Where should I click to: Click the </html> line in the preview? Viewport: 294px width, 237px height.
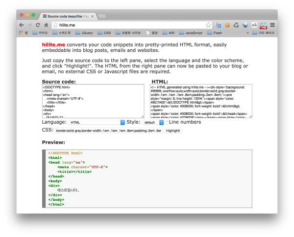pos(56,204)
